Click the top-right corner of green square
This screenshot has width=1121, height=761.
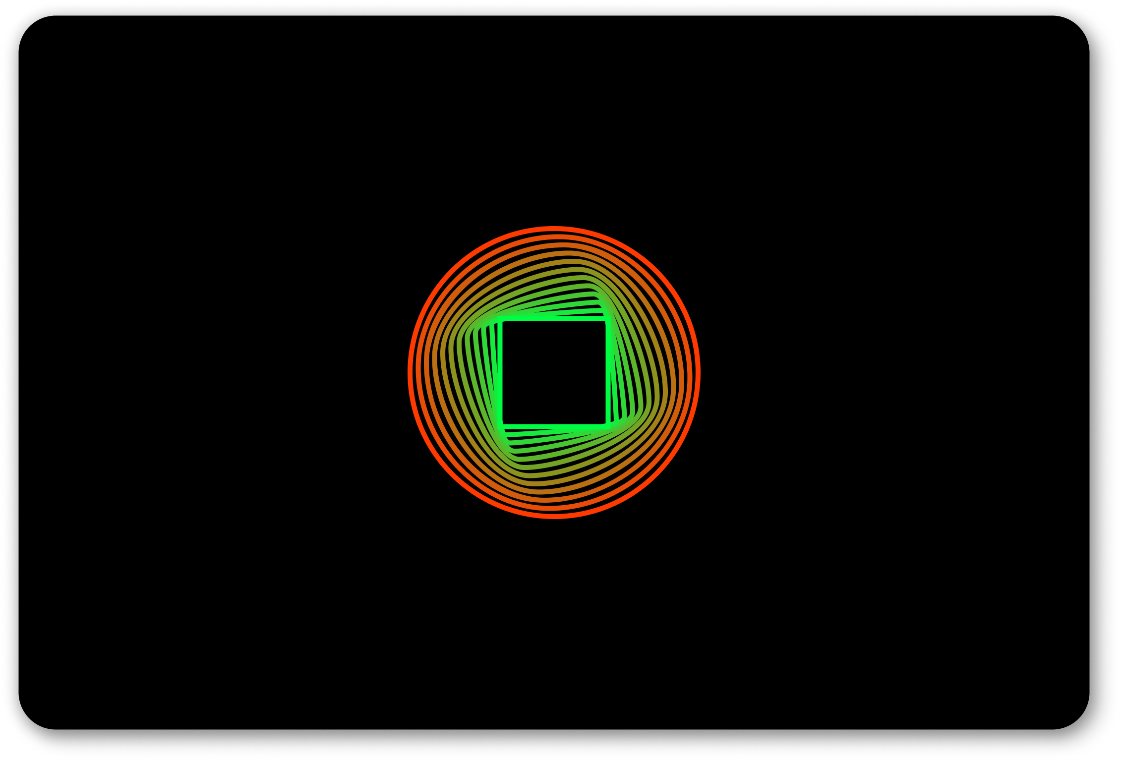608,318
